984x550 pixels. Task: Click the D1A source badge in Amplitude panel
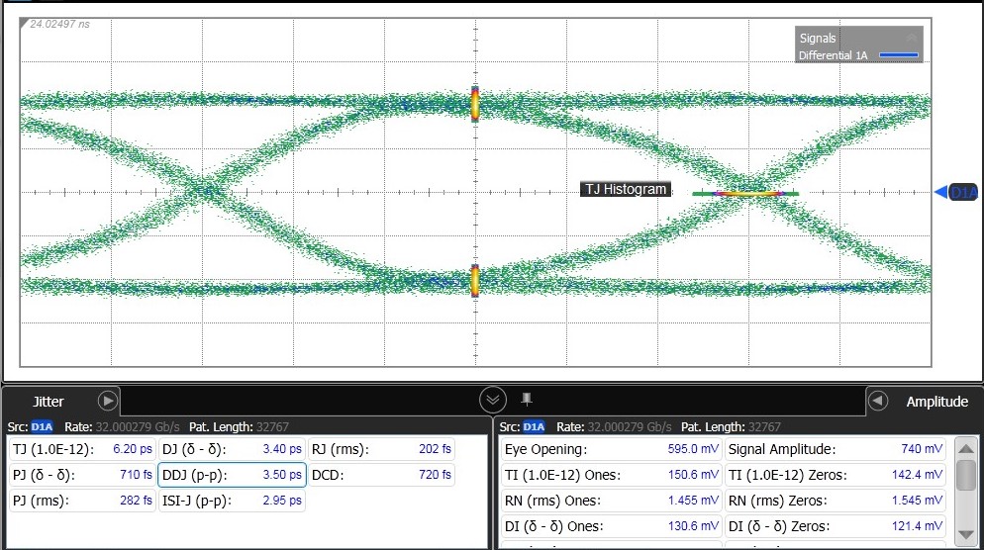pos(534,427)
